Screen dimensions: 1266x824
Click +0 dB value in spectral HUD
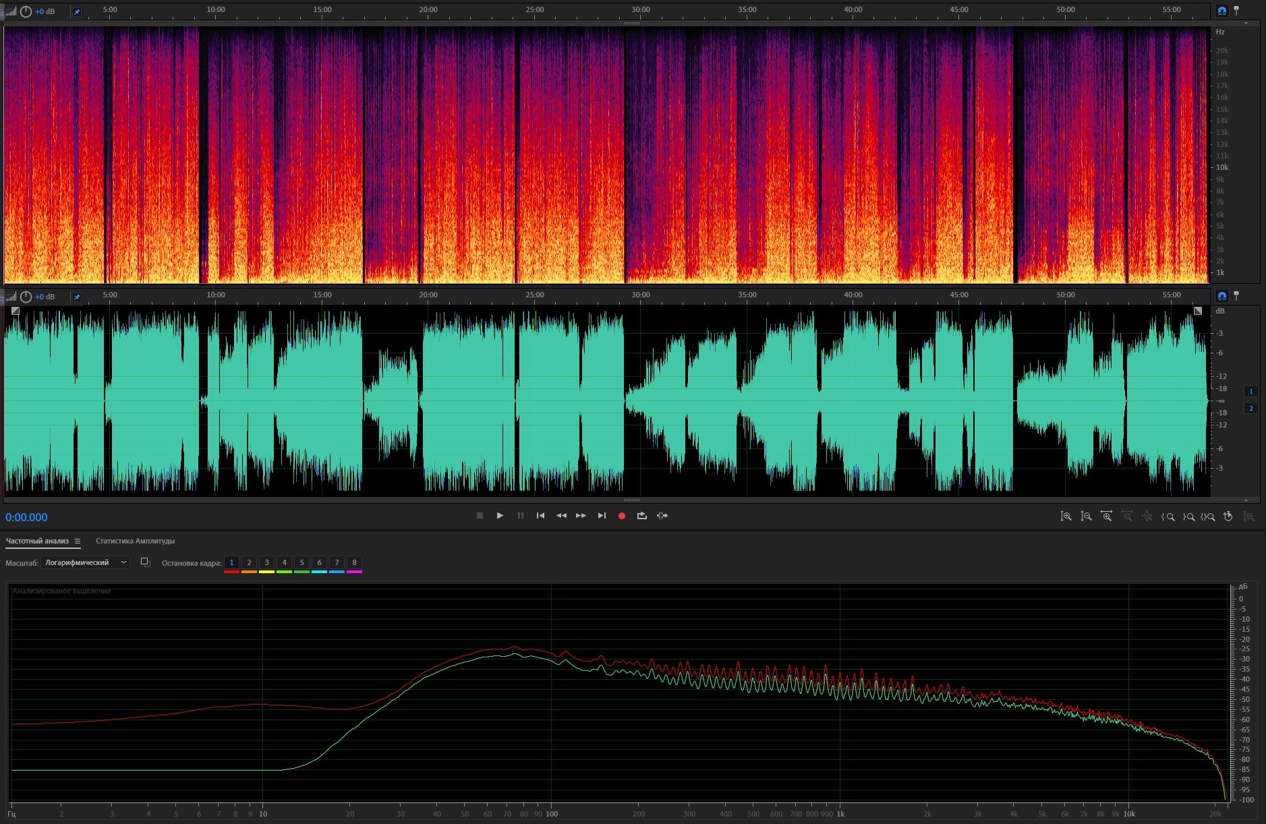pos(45,11)
